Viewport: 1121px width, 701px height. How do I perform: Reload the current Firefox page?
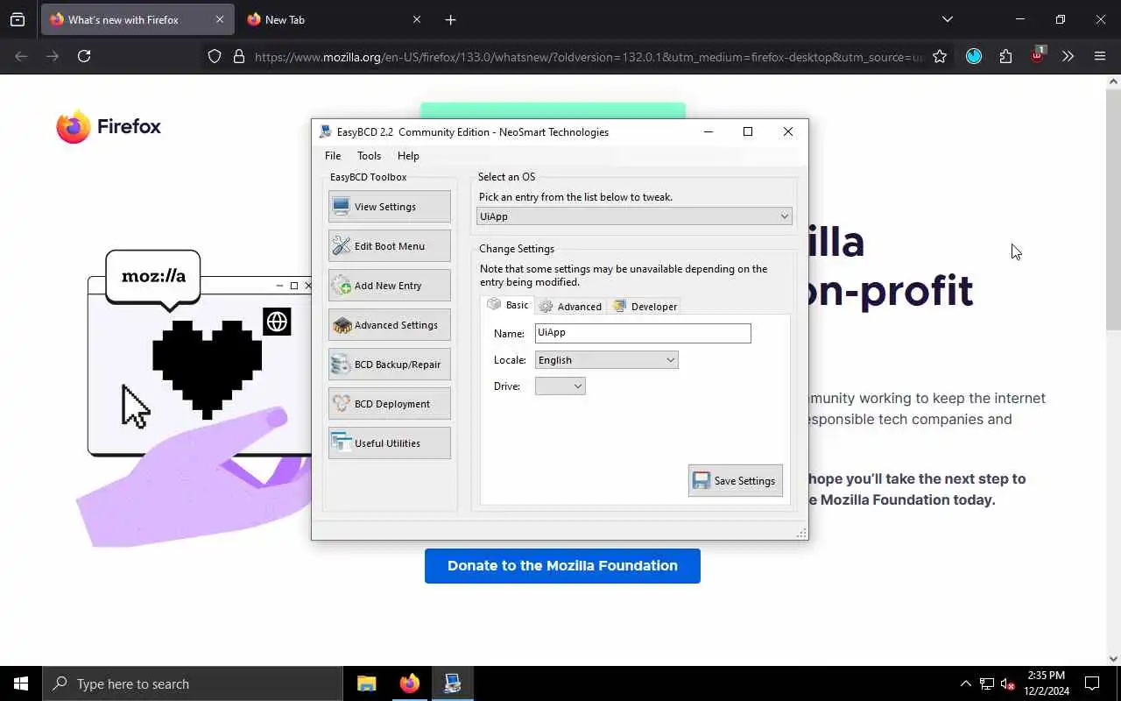click(x=84, y=56)
